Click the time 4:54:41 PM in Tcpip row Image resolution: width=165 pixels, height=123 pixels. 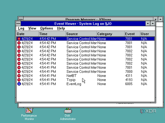[x=48, y=80]
